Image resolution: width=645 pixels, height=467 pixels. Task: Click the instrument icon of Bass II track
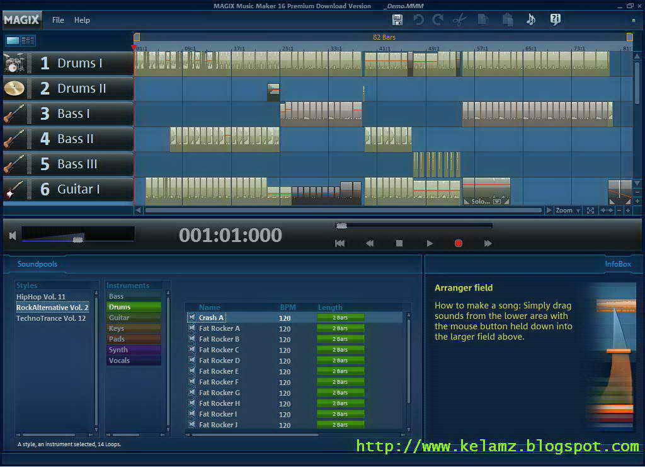pyautogui.click(x=14, y=139)
